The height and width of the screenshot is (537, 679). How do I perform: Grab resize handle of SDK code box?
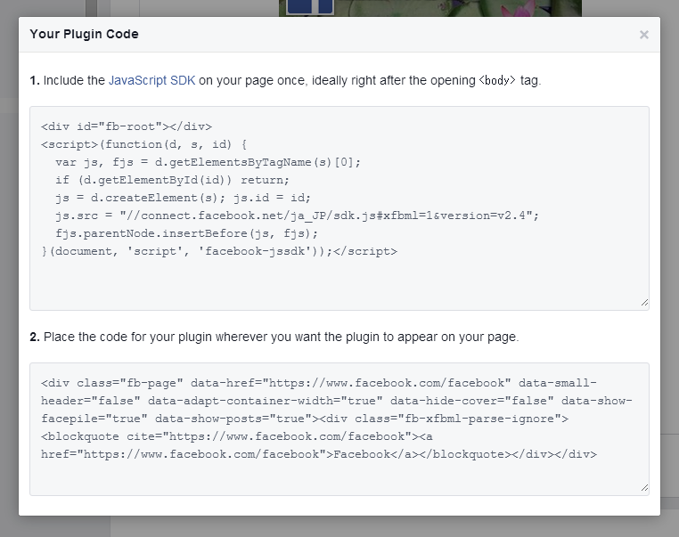click(x=643, y=303)
